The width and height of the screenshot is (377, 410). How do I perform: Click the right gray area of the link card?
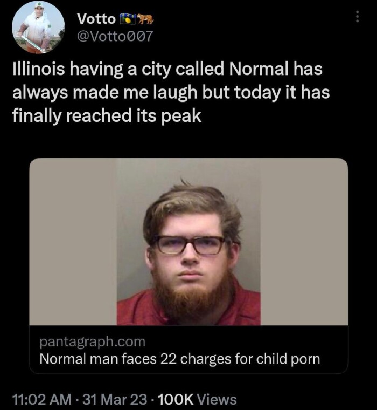tap(304, 243)
